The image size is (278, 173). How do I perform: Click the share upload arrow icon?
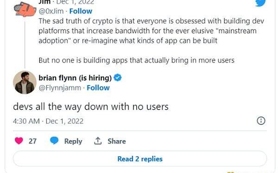[98, 141]
